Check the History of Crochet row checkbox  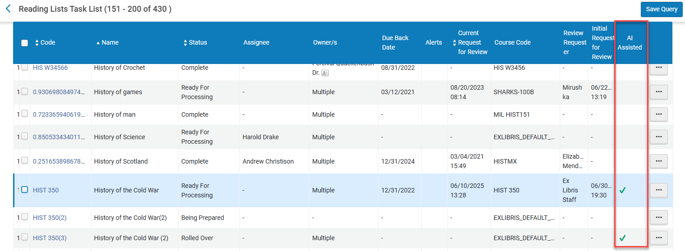tap(25, 67)
